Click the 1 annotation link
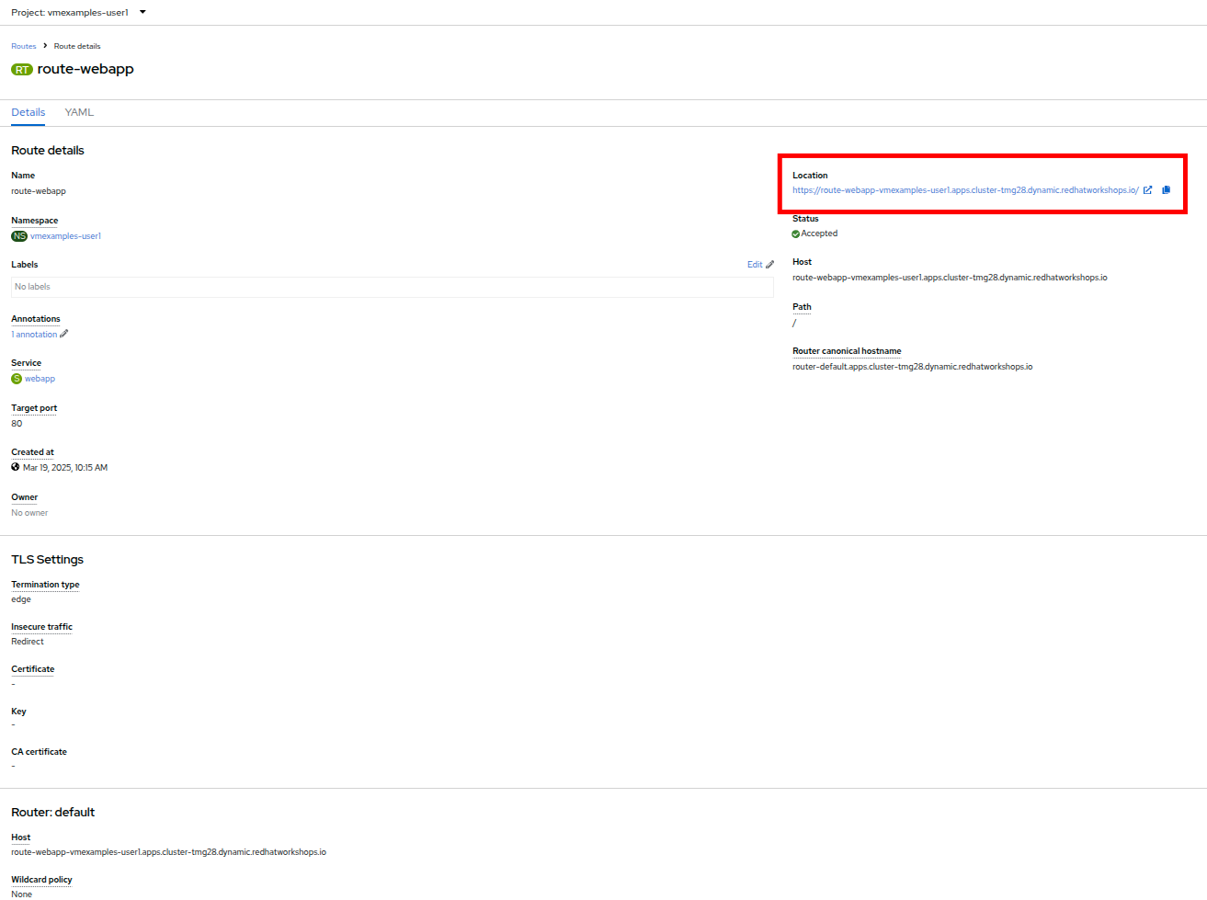This screenshot has width=1207, height=900. (x=34, y=335)
